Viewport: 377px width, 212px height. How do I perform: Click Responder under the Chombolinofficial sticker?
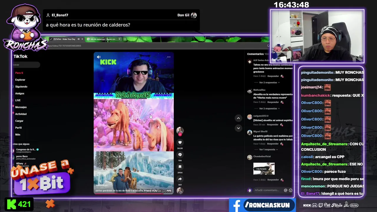(273, 180)
